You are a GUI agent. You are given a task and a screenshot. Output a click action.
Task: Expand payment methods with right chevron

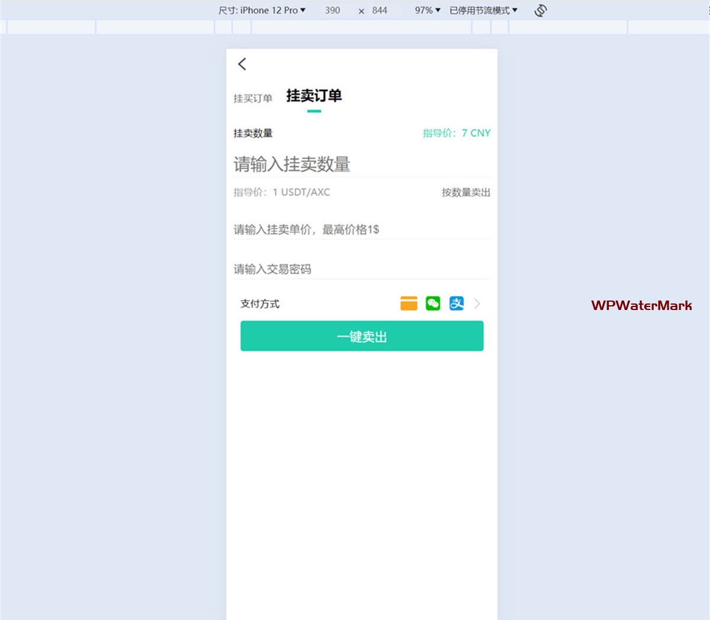(x=477, y=303)
